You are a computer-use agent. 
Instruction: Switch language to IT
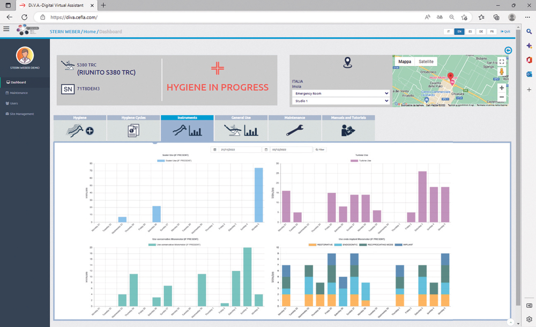(x=448, y=32)
